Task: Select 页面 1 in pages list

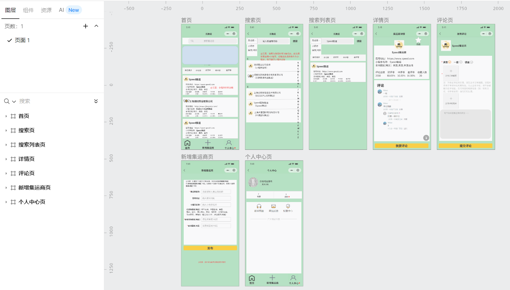Action: pyautogui.click(x=22, y=40)
